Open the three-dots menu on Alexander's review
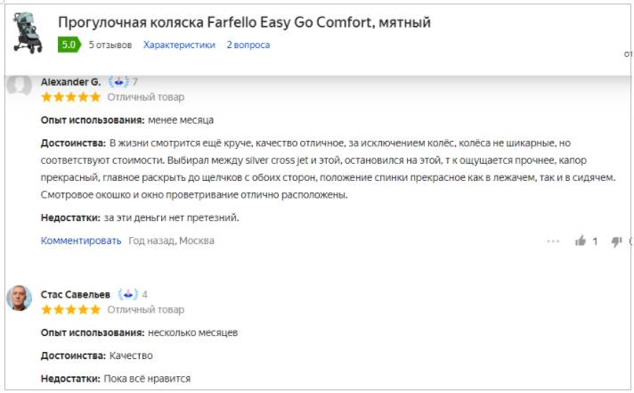The image size is (634, 393). coord(553,241)
